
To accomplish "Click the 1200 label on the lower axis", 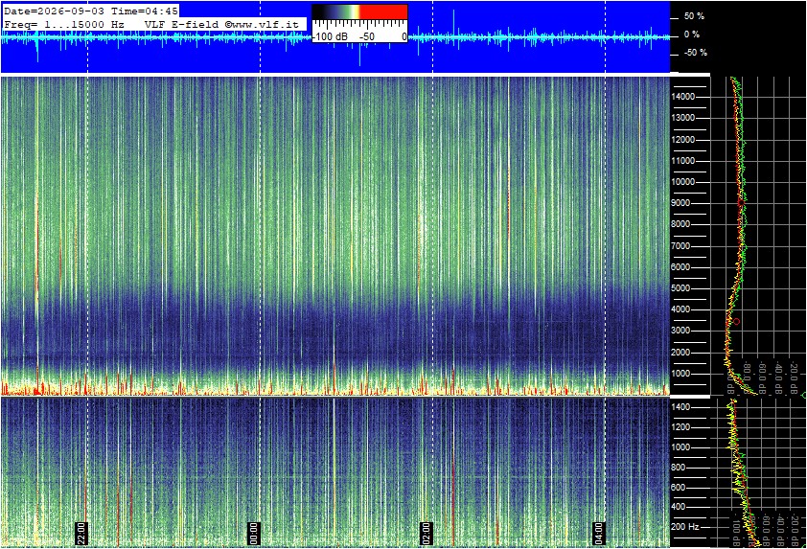I will [x=680, y=427].
